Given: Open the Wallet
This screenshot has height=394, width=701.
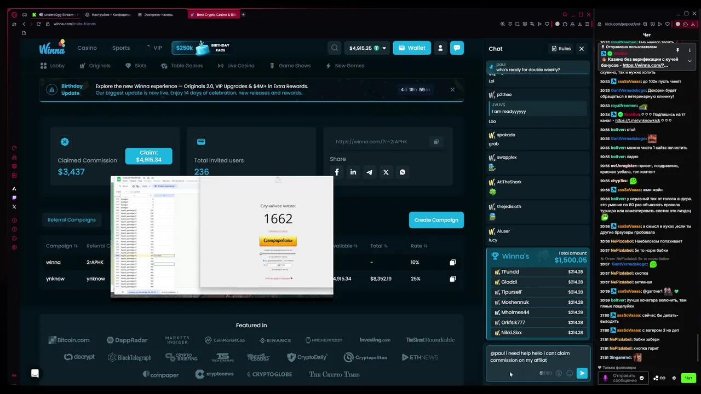Looking at the screenshot, I should 412,48.
